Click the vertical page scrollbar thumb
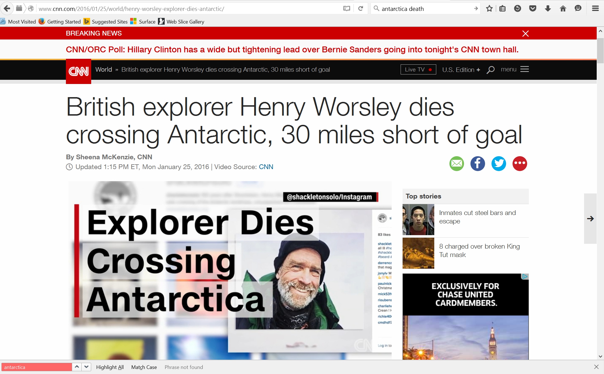The height and width of the screenshot is (374, 604). pos(600,51)
